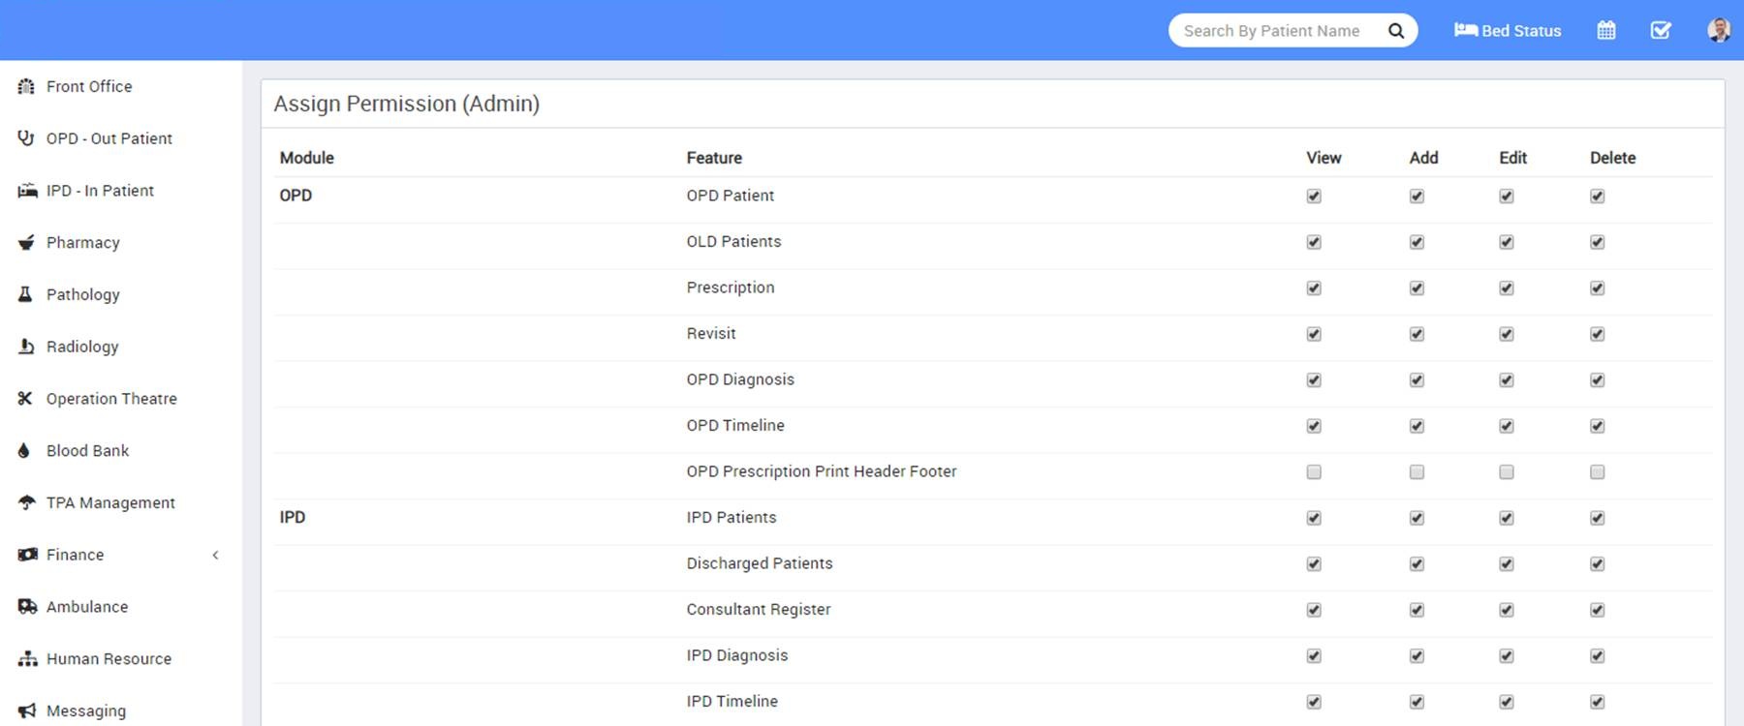Click the Operation Theatre scissors icon

pyautogui.click(x=25, y=398)
